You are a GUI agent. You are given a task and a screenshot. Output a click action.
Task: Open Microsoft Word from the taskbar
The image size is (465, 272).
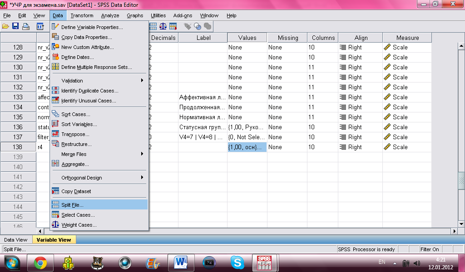pyautogui.click(x=181, y=262)
